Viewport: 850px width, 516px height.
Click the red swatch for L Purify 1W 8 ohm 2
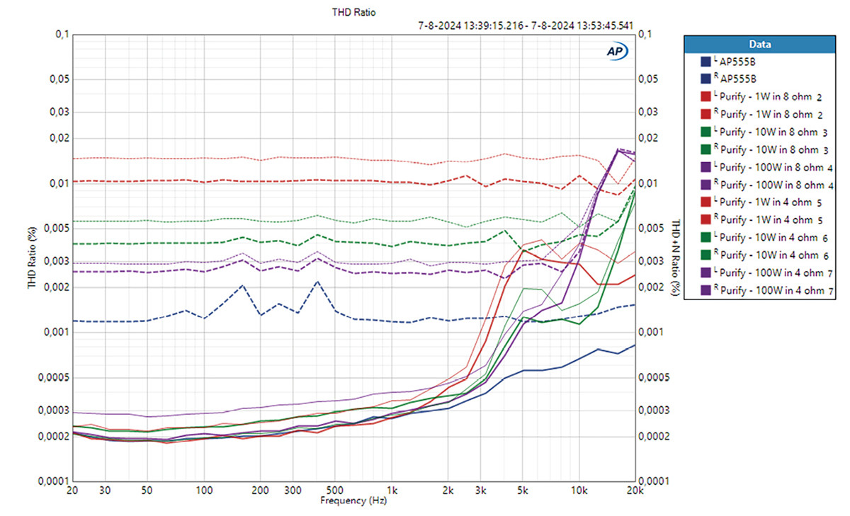click(x=705, y=97)
